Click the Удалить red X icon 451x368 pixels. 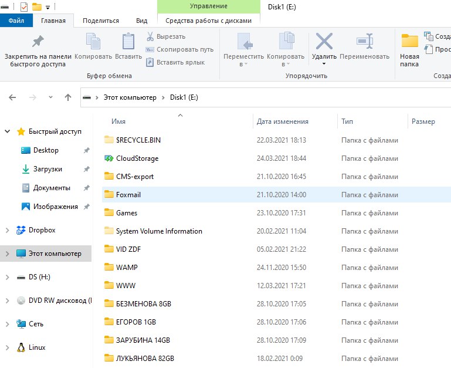pos(324,41)
